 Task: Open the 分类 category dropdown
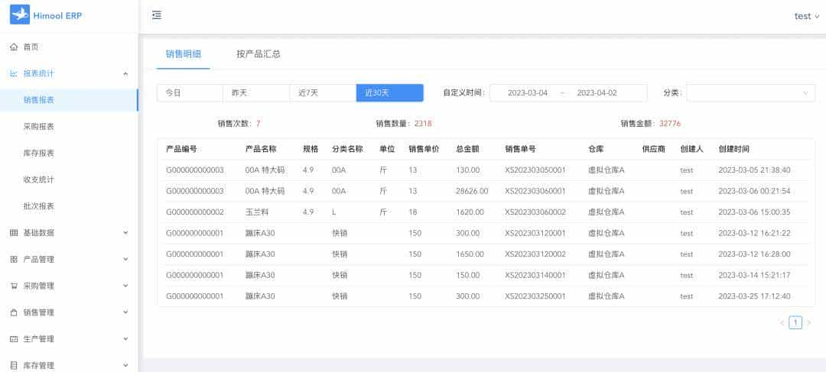pyautogui.click(x=751, y=93)
